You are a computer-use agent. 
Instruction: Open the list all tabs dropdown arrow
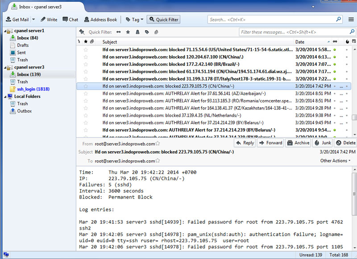[313, 7]
